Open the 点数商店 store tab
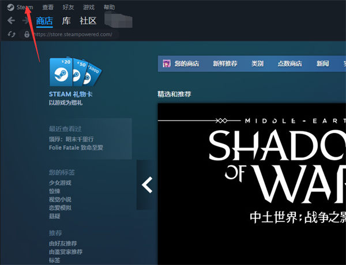Image resolution: width=346 pixels, height=265 pixels. pos(289,63)
